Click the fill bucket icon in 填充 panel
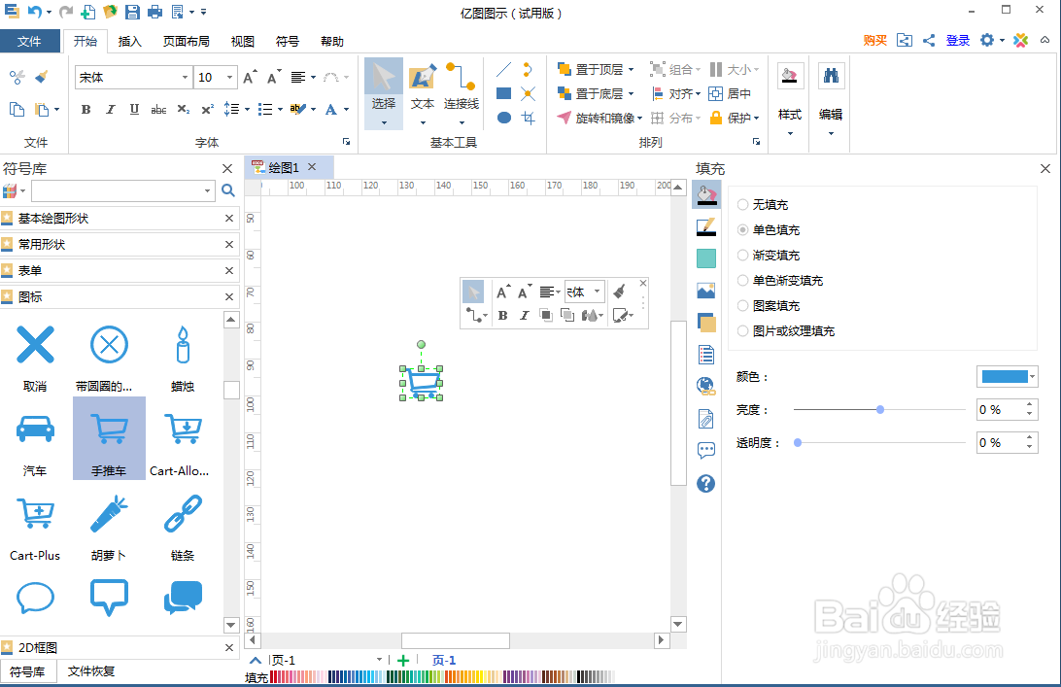Image resolution: width=1061 pixels, height=687 pixels. (706, 194)
